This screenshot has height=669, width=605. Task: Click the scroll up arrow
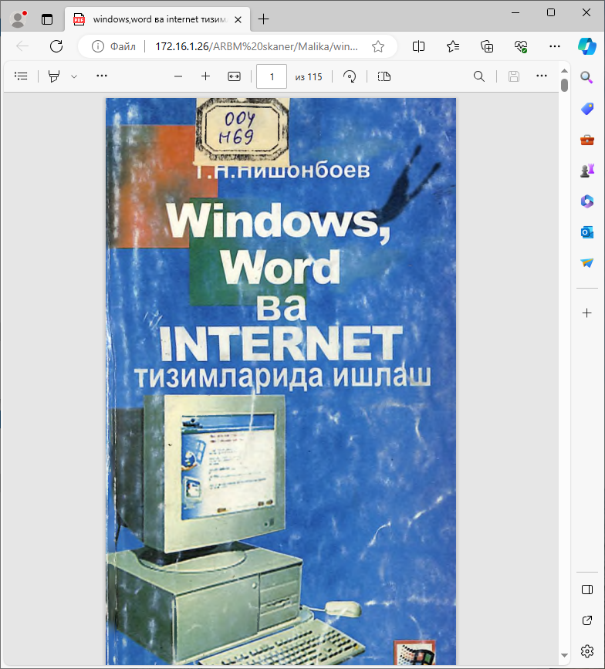(x=564, y=70)
